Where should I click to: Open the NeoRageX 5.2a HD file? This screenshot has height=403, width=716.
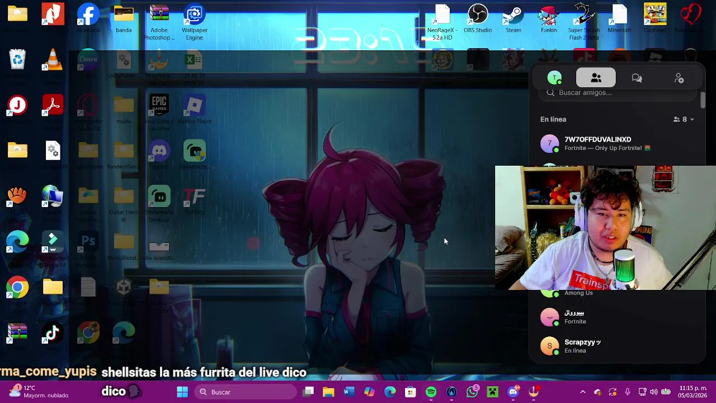(442, 22)
